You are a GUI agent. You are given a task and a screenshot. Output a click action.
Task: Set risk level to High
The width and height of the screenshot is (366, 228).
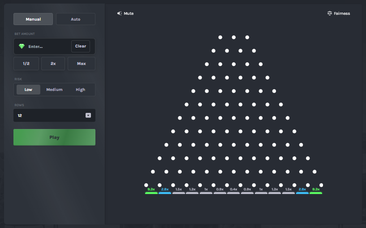pyautogui.click(x=81, y=90)
